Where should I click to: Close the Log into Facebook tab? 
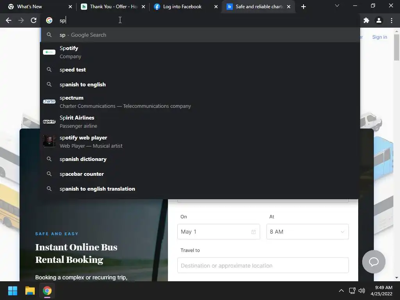click(x=216, y=7)
